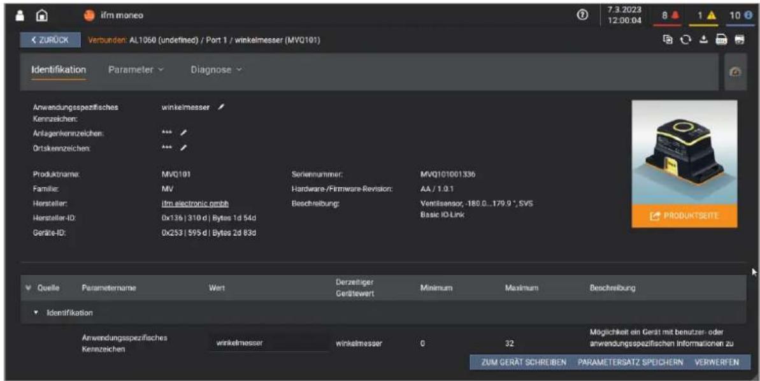Click the breadcrumb AL1060 Port 1 path
This screenshot has width=760, height=381.
[225, 40]
